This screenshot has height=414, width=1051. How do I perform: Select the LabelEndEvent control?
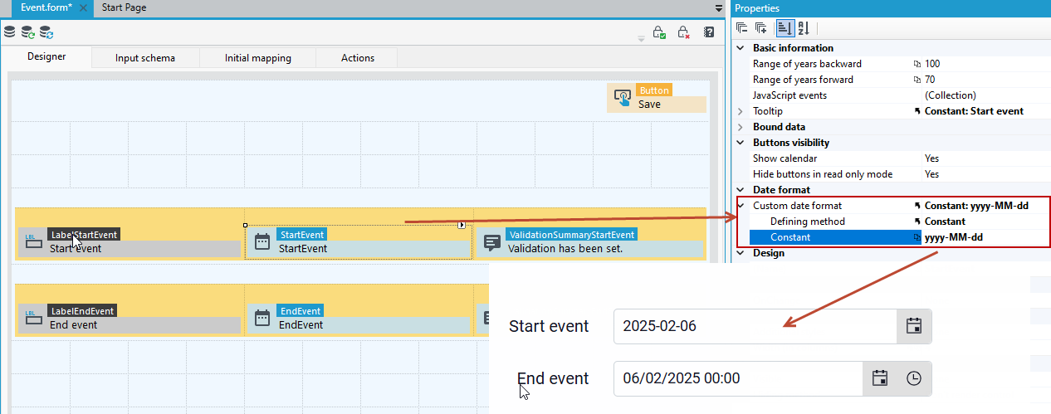coord(129,319)
